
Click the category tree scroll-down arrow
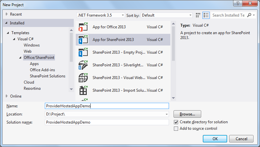click(x=71, y=89)
